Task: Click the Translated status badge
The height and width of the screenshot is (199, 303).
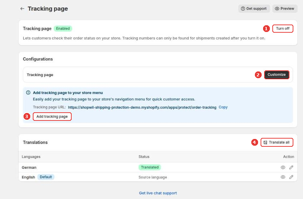Action: pyautogui.click(x=150, y=167)
